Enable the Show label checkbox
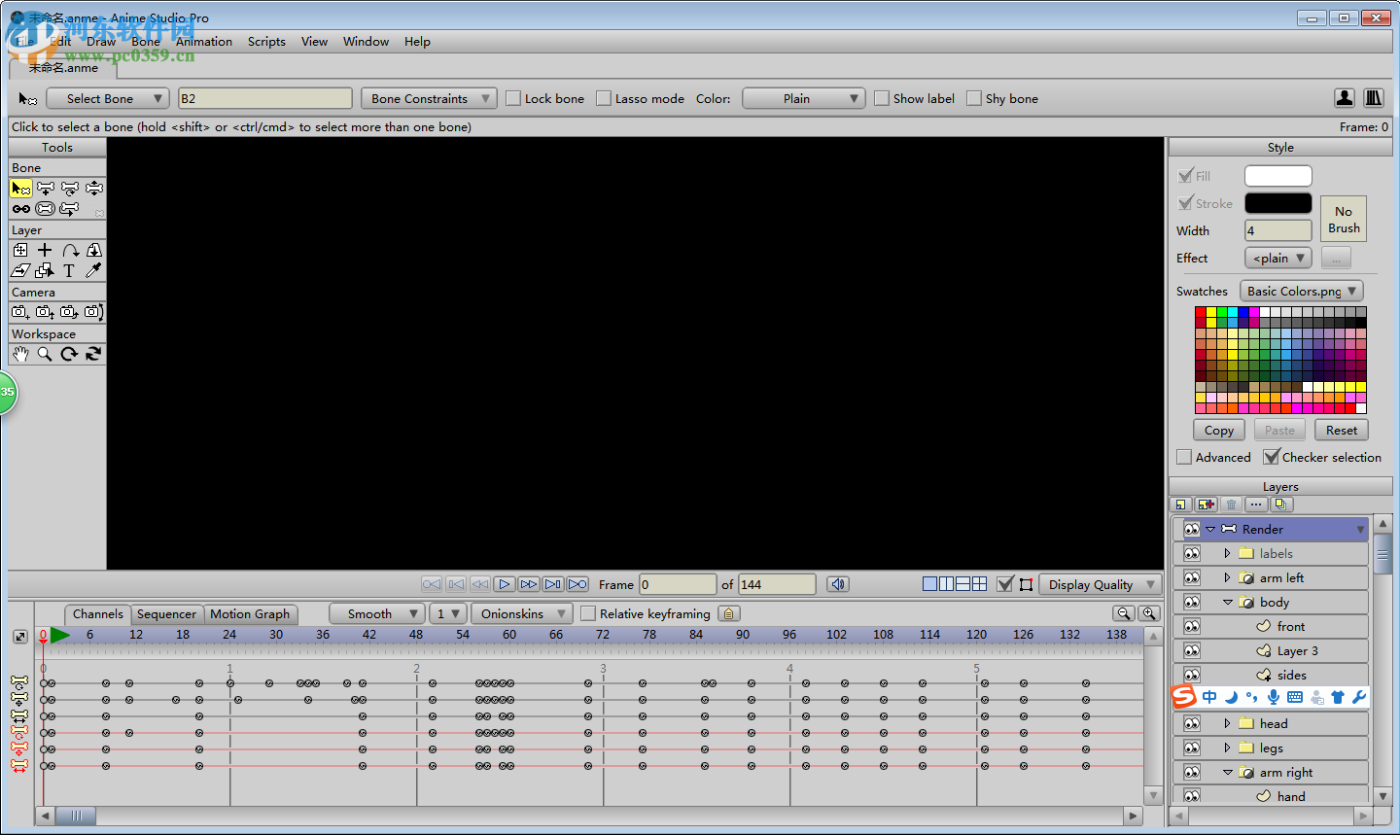Screen dimensions: 1400x835 pos(882,98)
